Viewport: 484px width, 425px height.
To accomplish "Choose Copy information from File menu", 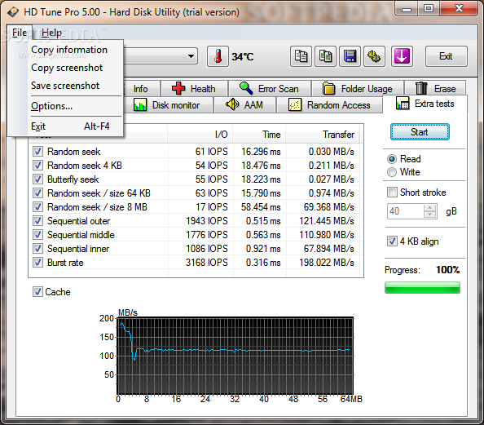I will (x=69, y=50).
